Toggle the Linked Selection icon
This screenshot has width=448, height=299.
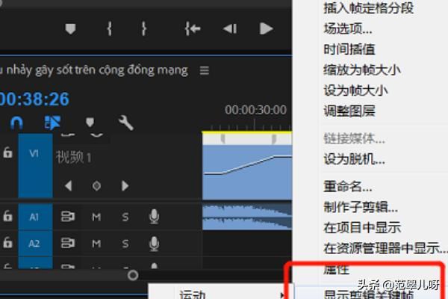pyautogui.click(x=52, y=122)
